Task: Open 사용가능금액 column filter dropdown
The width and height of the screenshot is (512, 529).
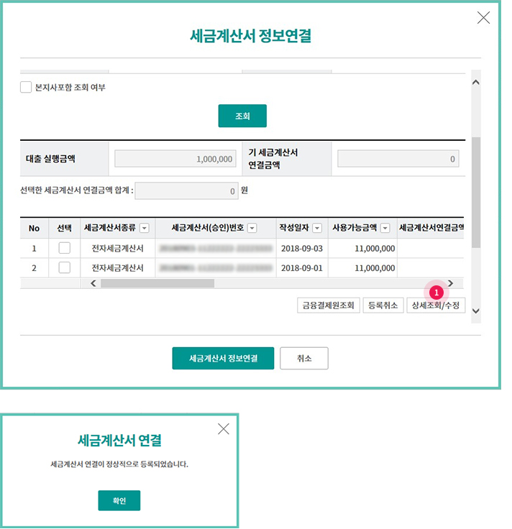Action: pos(385,228)
